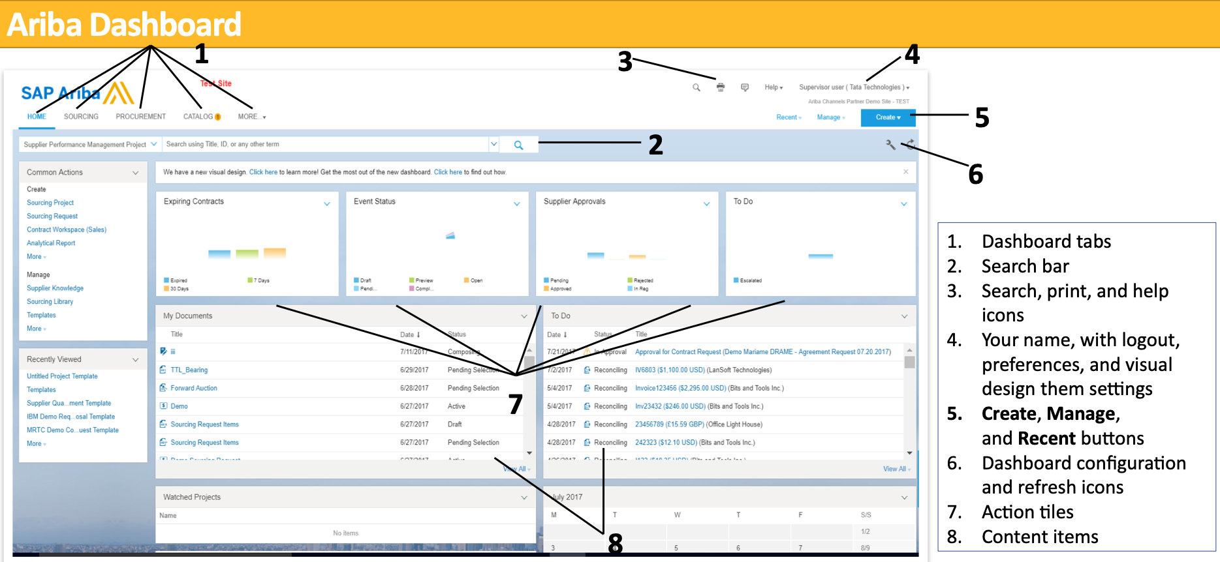Click the Sourcing Request link

(52, 216)
